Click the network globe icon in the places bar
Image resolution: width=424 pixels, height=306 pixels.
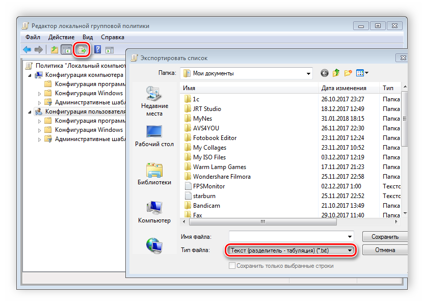pyautogui.click(x=154, y=245)
